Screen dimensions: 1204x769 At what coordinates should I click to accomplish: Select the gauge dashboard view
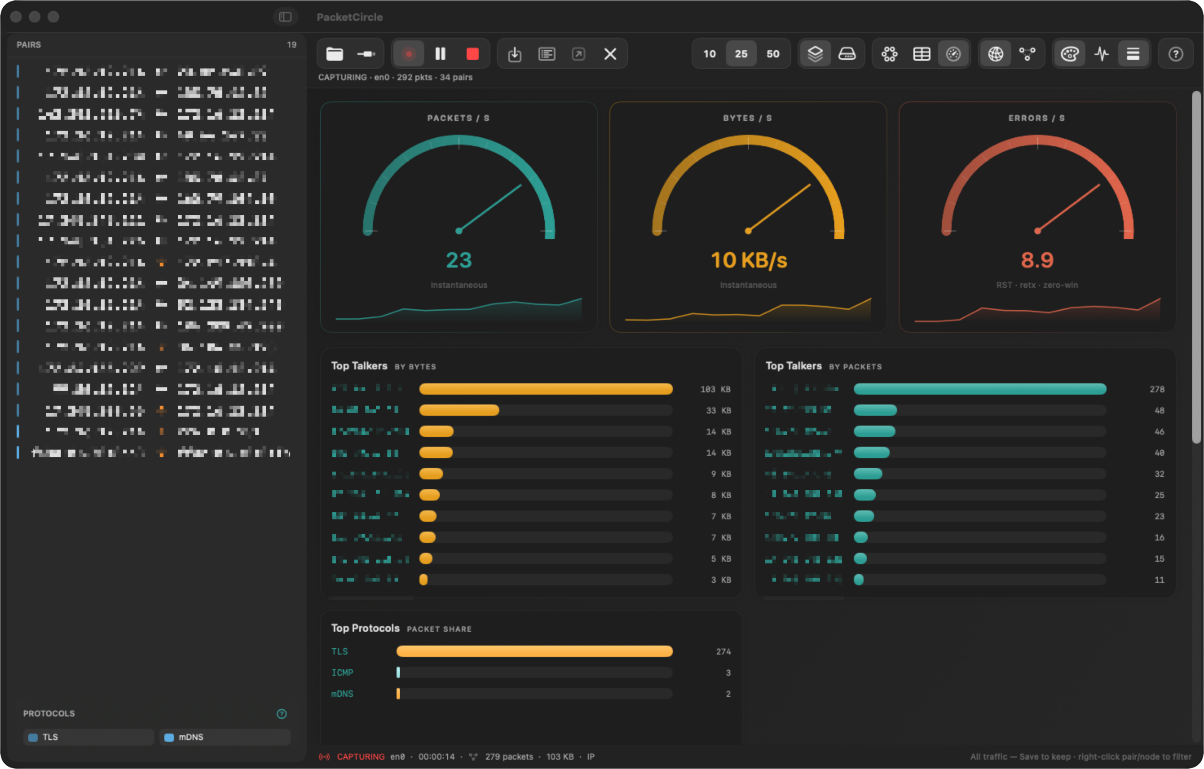pyautogui.click(x=953, y=54)
